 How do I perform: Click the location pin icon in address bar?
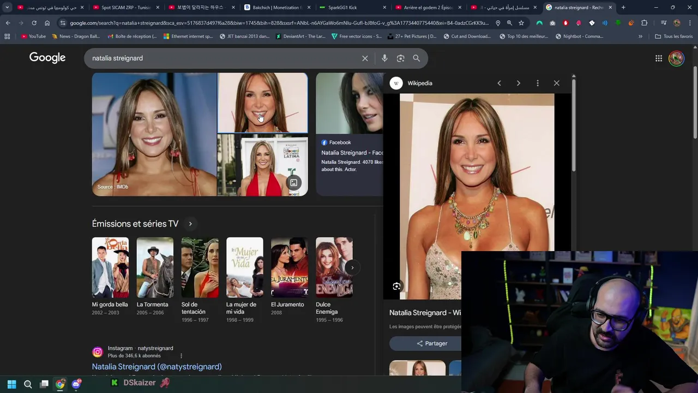497,23
